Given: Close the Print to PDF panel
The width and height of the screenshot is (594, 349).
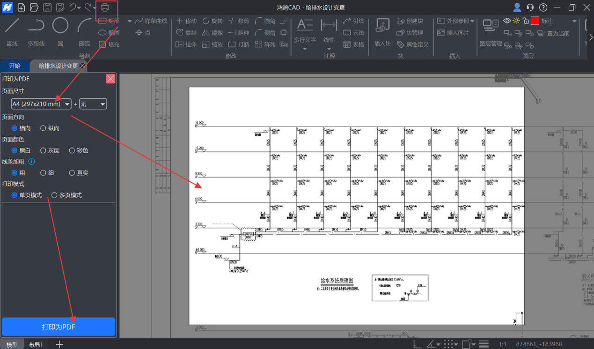Looking at the screenshot, I should tap(110, 79).
